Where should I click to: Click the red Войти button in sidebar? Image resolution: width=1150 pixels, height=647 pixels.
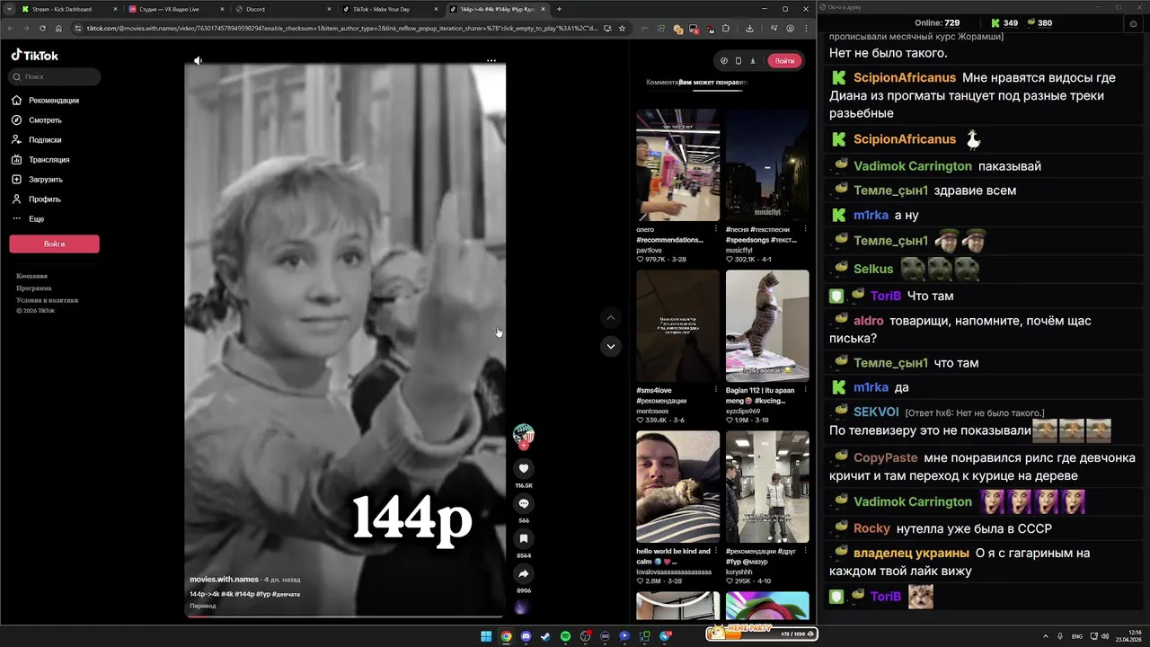point(54,244)
